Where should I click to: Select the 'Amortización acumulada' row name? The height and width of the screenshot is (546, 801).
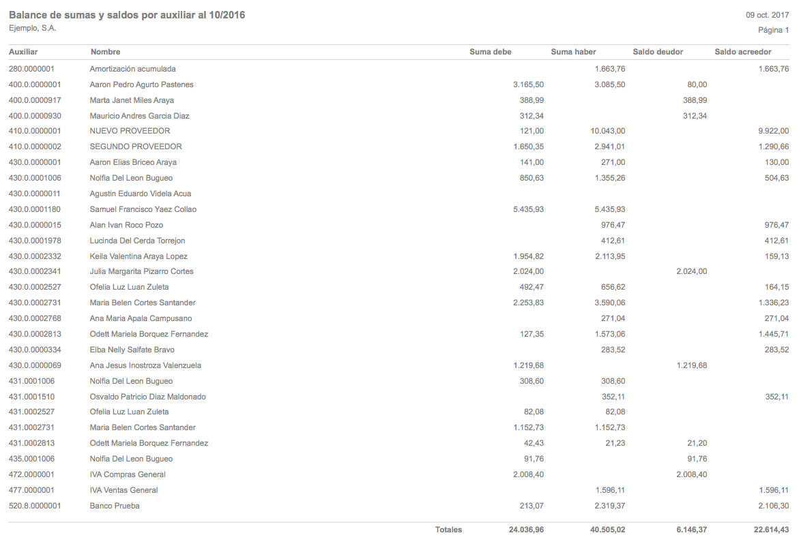click(x=132, y=69)
